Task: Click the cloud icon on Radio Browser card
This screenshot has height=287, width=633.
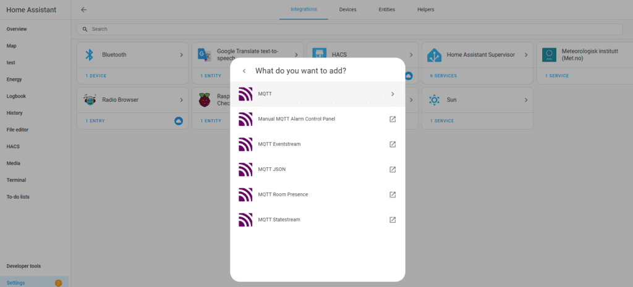Action: 179,121
